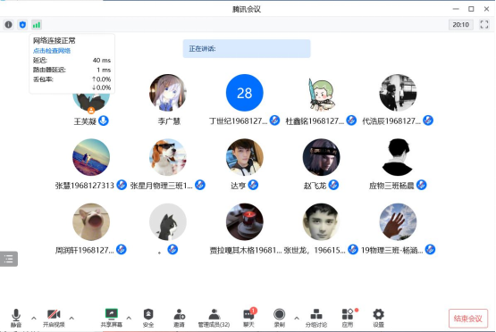The width and height of the screenshot is (496, 332).
Task: Expand the audio options arrow beside mute
Action: (34, 318)
